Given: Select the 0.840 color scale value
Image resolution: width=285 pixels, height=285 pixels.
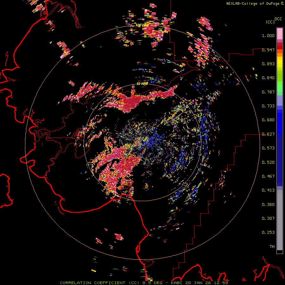Looking at the screenshot, I should pyautogui.click(x=268, y=78).
